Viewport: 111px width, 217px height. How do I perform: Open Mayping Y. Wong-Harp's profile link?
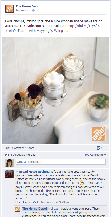[x=54, y=31]
